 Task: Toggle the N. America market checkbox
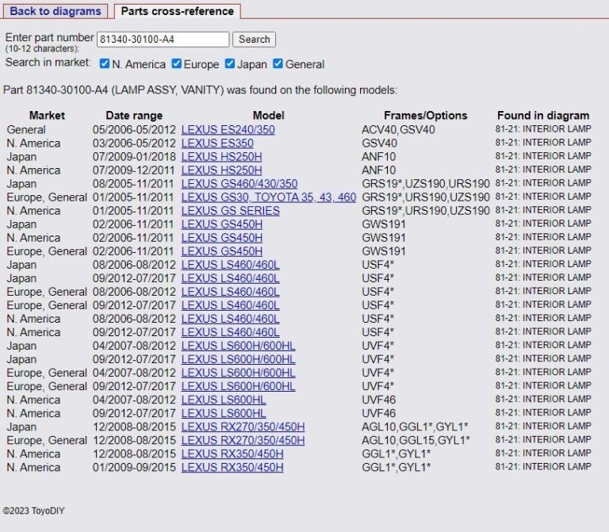click(x=105, y=63)
